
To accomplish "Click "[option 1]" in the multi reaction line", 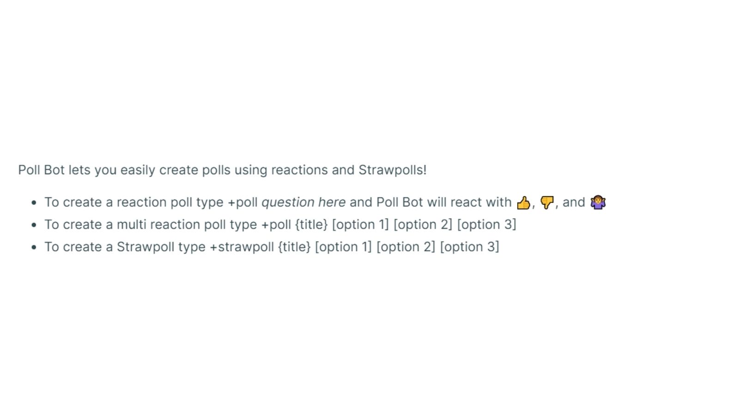I will tap(360, 225).
